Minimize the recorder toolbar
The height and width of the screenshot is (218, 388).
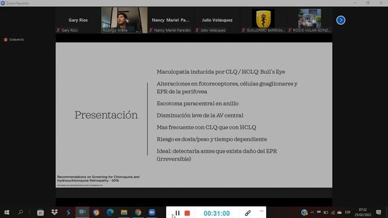[x=261, y=211]
